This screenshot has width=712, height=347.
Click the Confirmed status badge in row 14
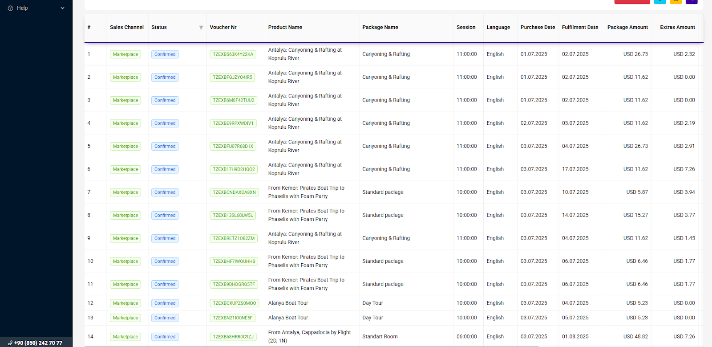point(165,337)
